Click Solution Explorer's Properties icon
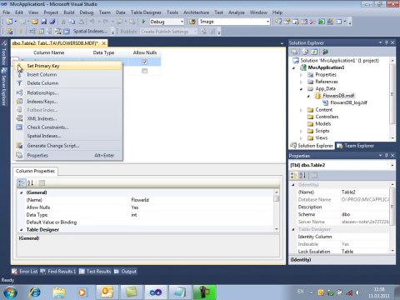Screen dimensions: 400x300 295,52
